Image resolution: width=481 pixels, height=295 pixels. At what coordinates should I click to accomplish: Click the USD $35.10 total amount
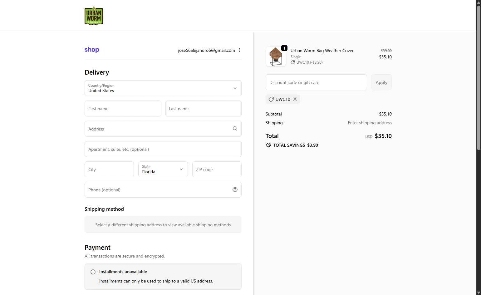point(378,136)
